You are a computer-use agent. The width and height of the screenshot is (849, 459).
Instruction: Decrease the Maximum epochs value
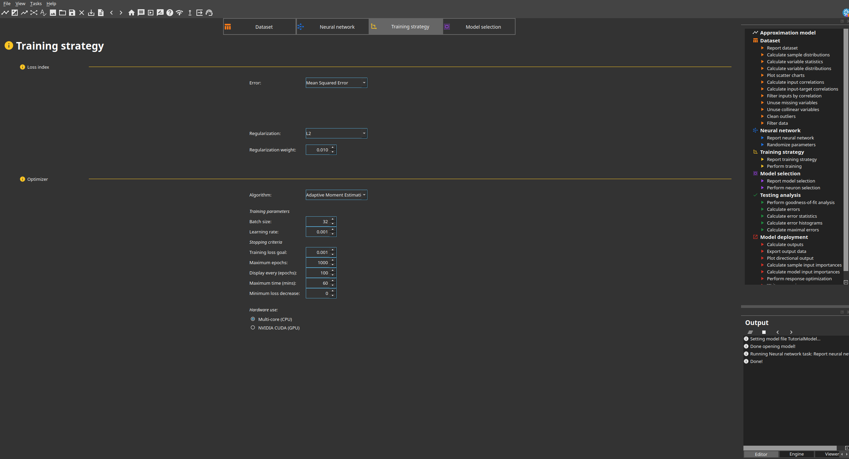[x=333, y=265]
